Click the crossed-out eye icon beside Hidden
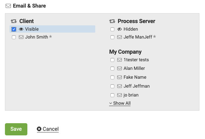The image size is (205, 139). [x=120, y=29]
